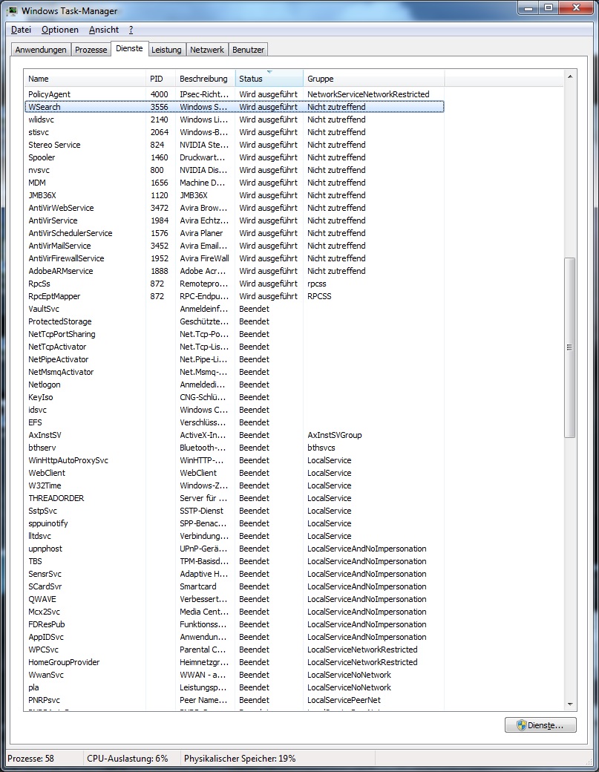This screenshot has width=599, height=772.
Task: Open the ? help menu
Action: click(x=131, y=30)
